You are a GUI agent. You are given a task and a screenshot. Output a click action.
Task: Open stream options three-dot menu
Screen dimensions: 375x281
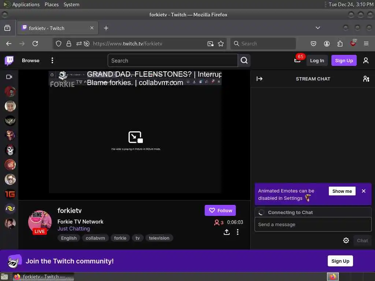(x=237, y=232)
